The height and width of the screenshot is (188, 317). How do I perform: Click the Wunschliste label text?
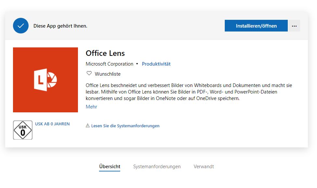[x=108, y=74]
